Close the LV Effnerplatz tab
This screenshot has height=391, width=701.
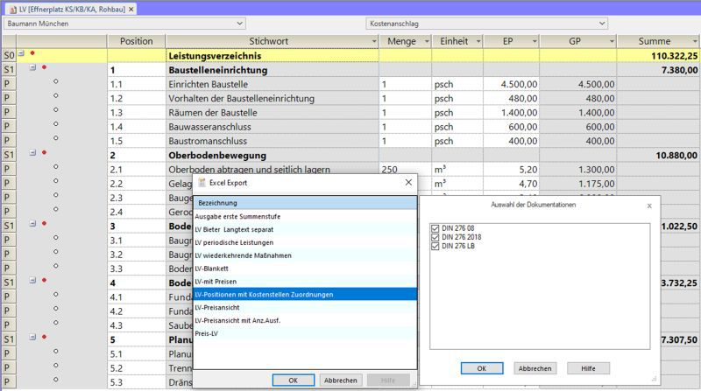[x=130, y=8]
